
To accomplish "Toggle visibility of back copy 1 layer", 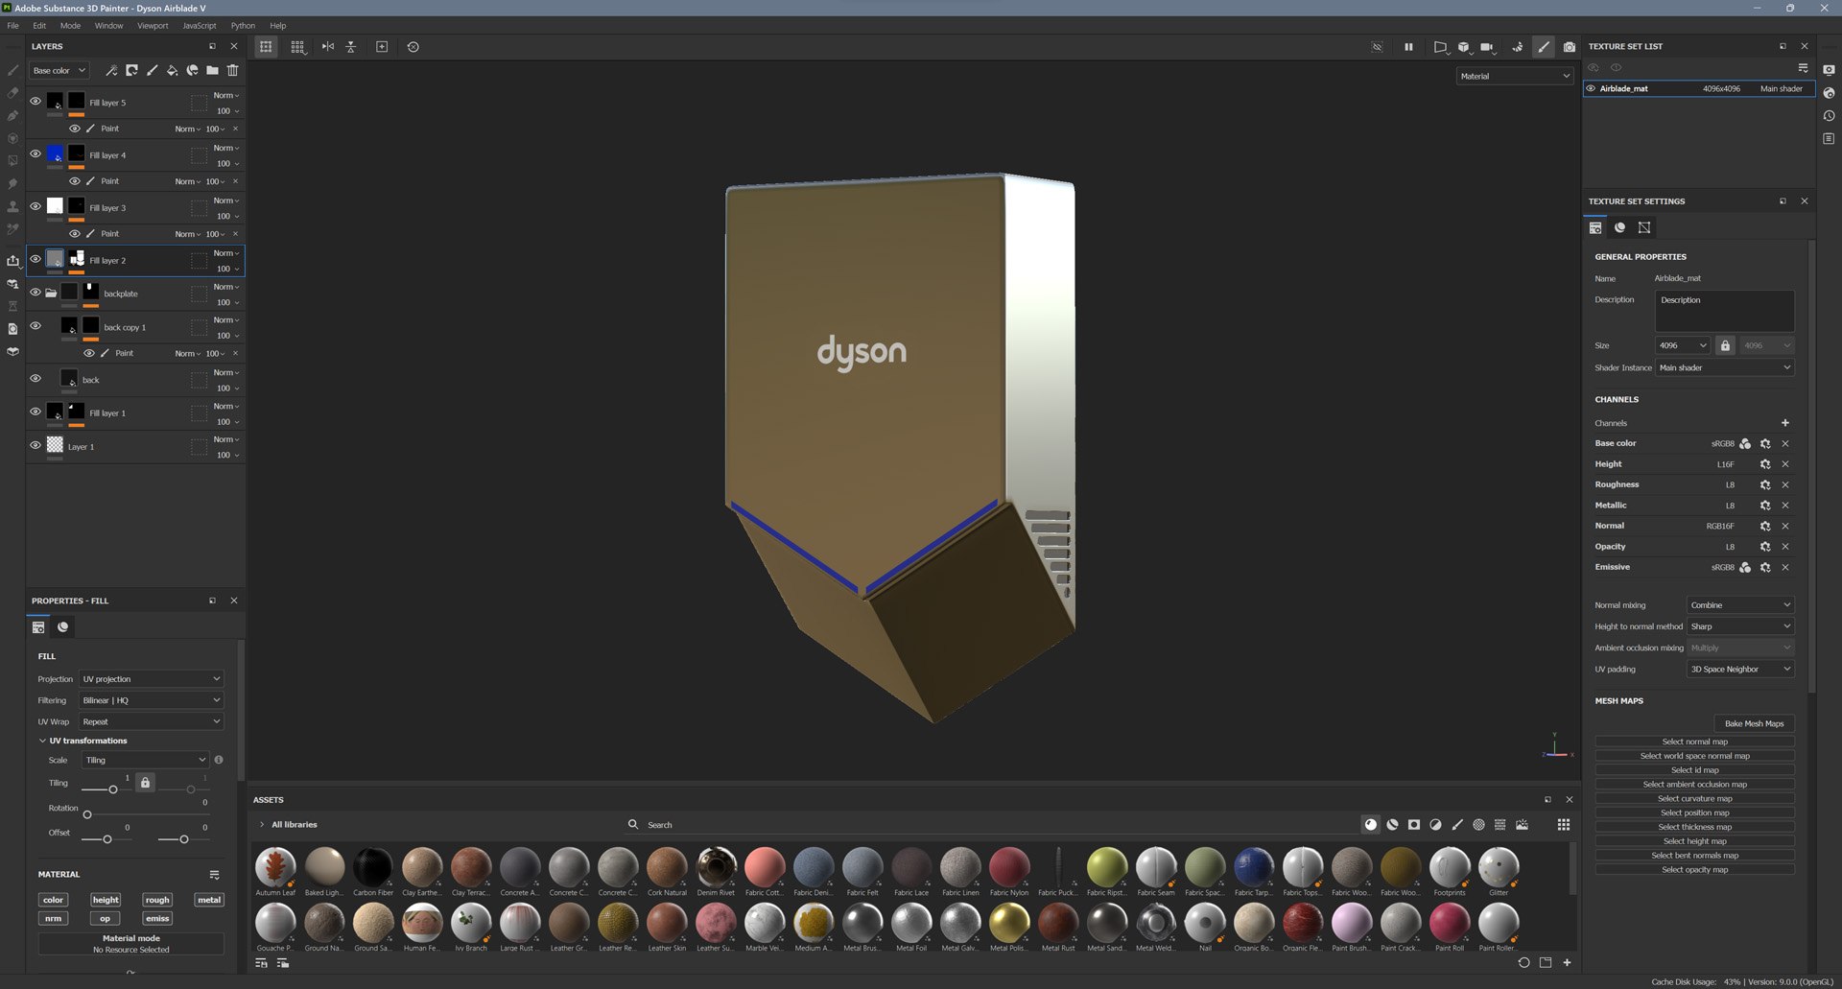I will pos(35,326).
